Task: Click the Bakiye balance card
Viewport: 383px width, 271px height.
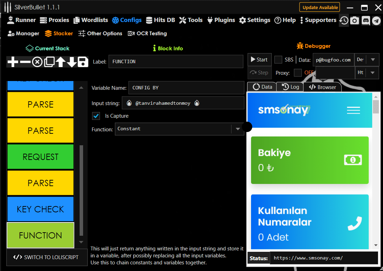Action: point(310,160)
